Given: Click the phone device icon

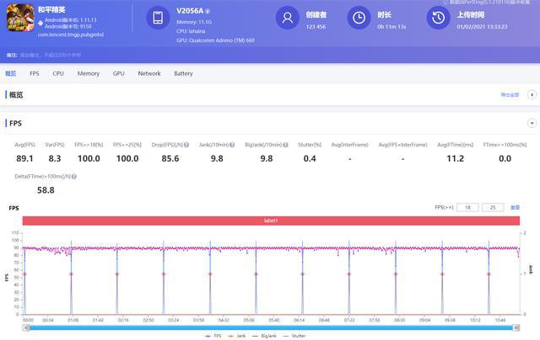Looking at the screenshot, I should coord(157,18).
